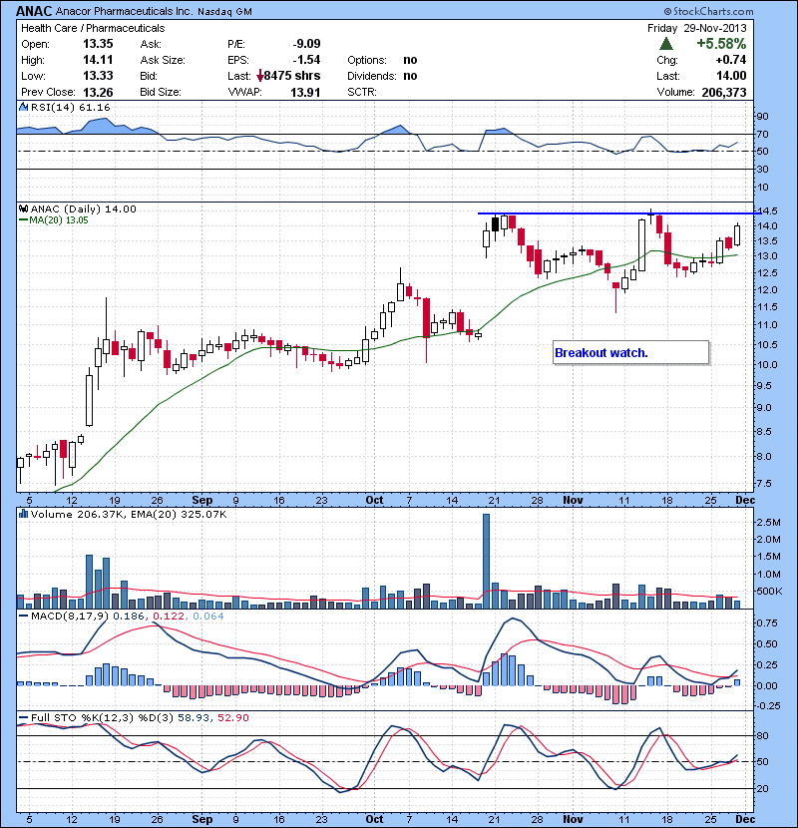The width and height of the screenshot is (798, 828).
Task: Click the tallest volume spike bar near Oct 21
Action: [486, 561]
